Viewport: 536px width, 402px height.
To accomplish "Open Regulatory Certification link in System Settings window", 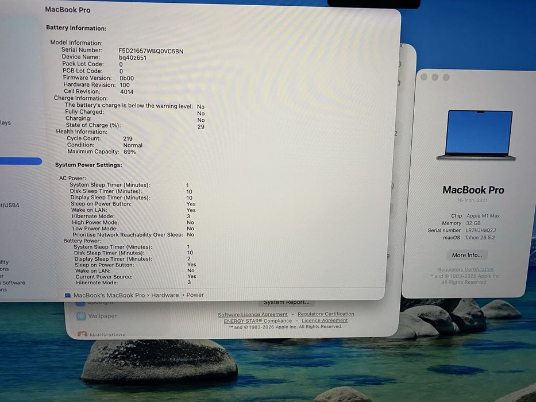I will point(326,314).
